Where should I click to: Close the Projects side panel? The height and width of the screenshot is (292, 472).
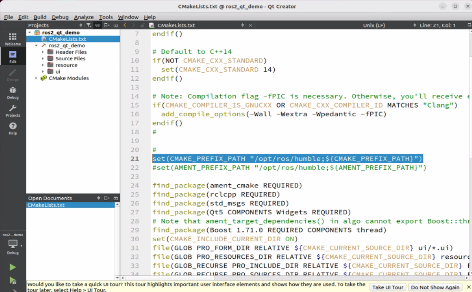tap(116, 25)
